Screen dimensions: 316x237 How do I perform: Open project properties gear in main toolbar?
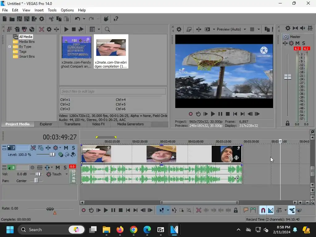coord(42,19)
